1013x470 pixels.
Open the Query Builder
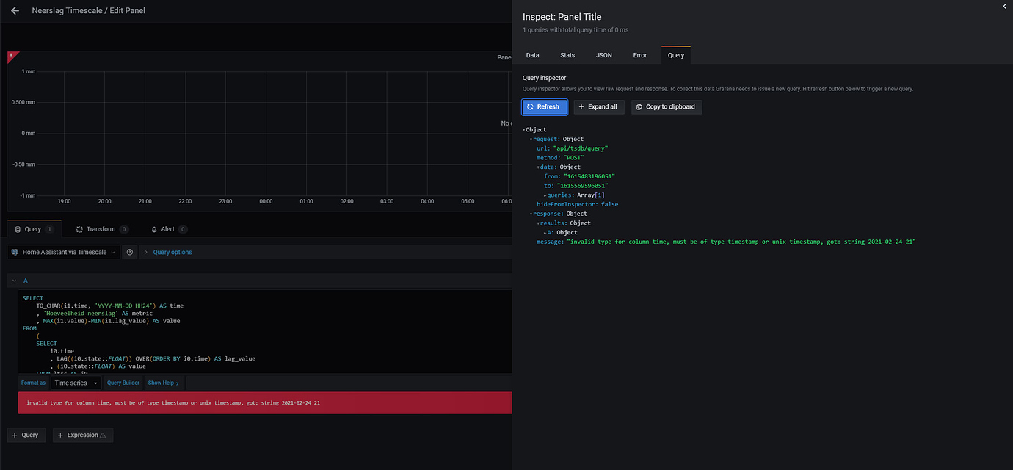click(123, 382)
